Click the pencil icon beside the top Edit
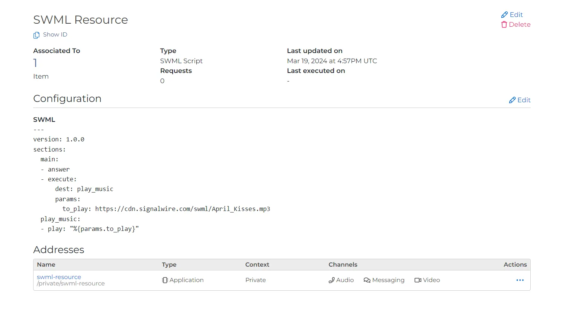 click(x=504, y=15)
